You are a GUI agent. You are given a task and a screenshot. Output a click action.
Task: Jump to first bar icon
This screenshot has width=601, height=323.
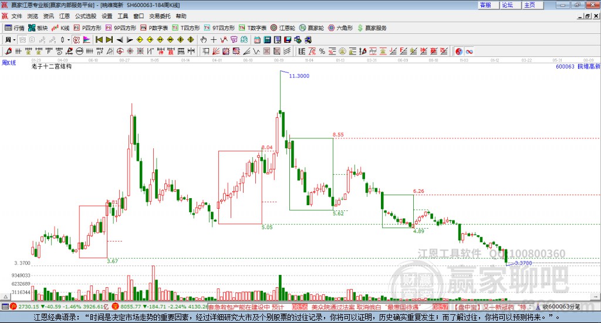coord(99,40)
